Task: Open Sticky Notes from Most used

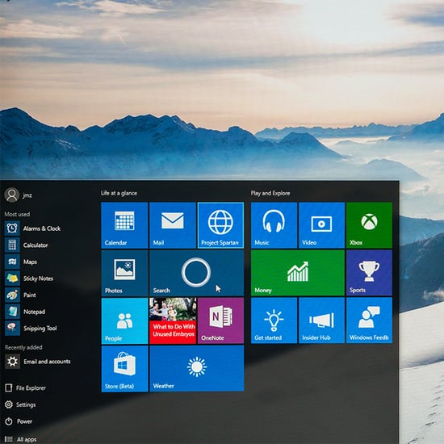Action: click(29, 279)
